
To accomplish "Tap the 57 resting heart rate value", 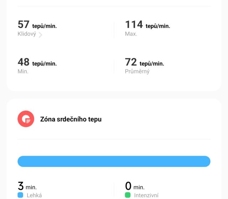I will coord(24,25).
